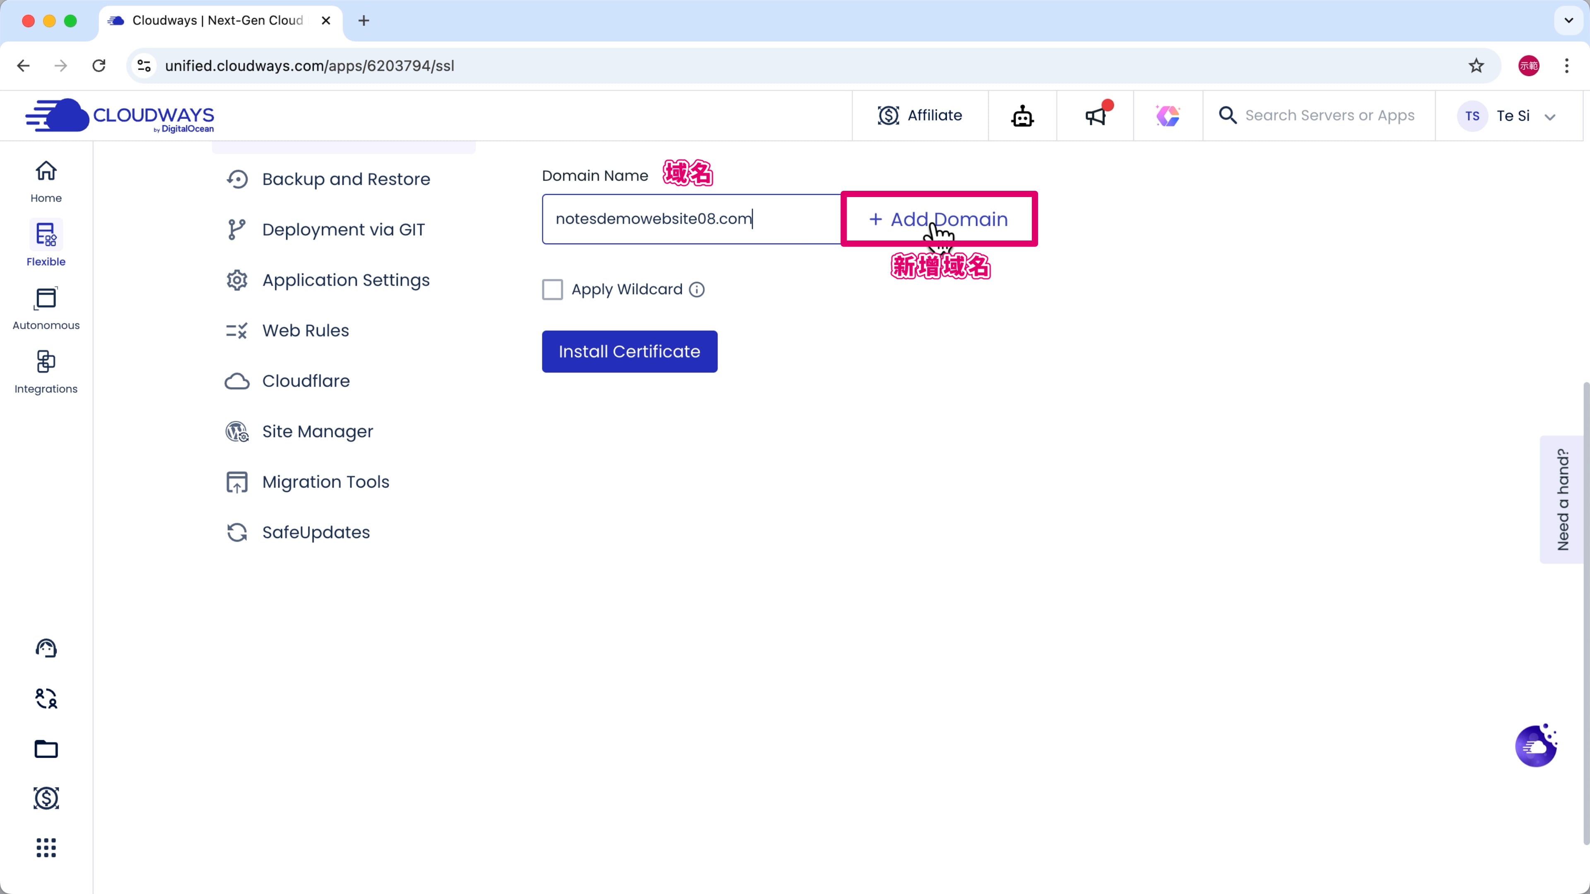Click the Apply Wildcard info icon

pos(696,289)
